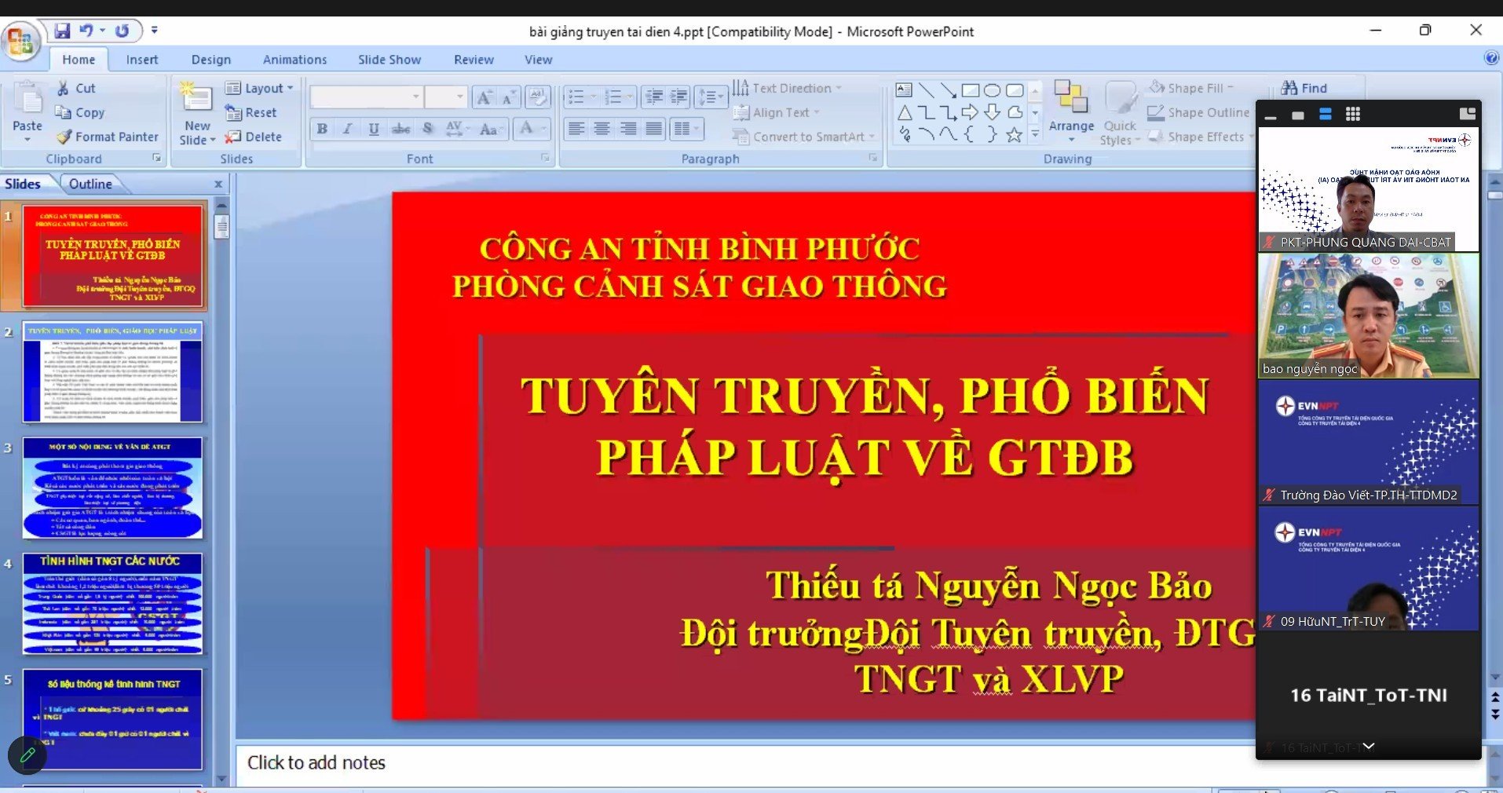The height and width of the screenshot is (793, 1503).
Task: Click the Reset slide button
Action: (x=251, y=112)
